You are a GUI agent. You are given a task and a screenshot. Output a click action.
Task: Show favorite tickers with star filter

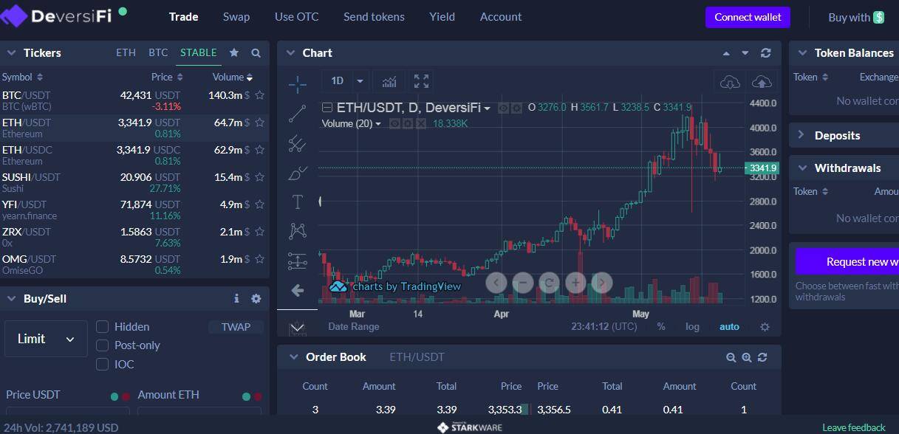click(x=234, y=53)
